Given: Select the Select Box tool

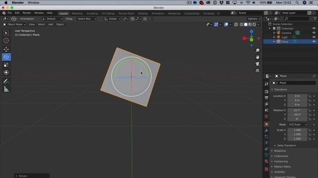Looking at the screenshot, I should pos(6,33).
